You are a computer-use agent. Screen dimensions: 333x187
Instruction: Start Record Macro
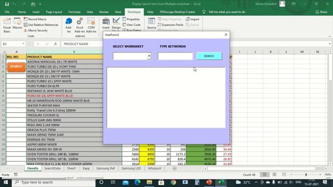point(35,19)
